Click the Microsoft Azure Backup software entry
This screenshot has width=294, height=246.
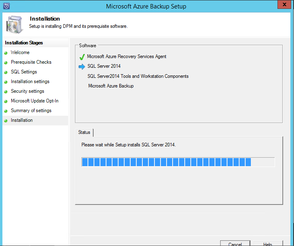point(111,86)
